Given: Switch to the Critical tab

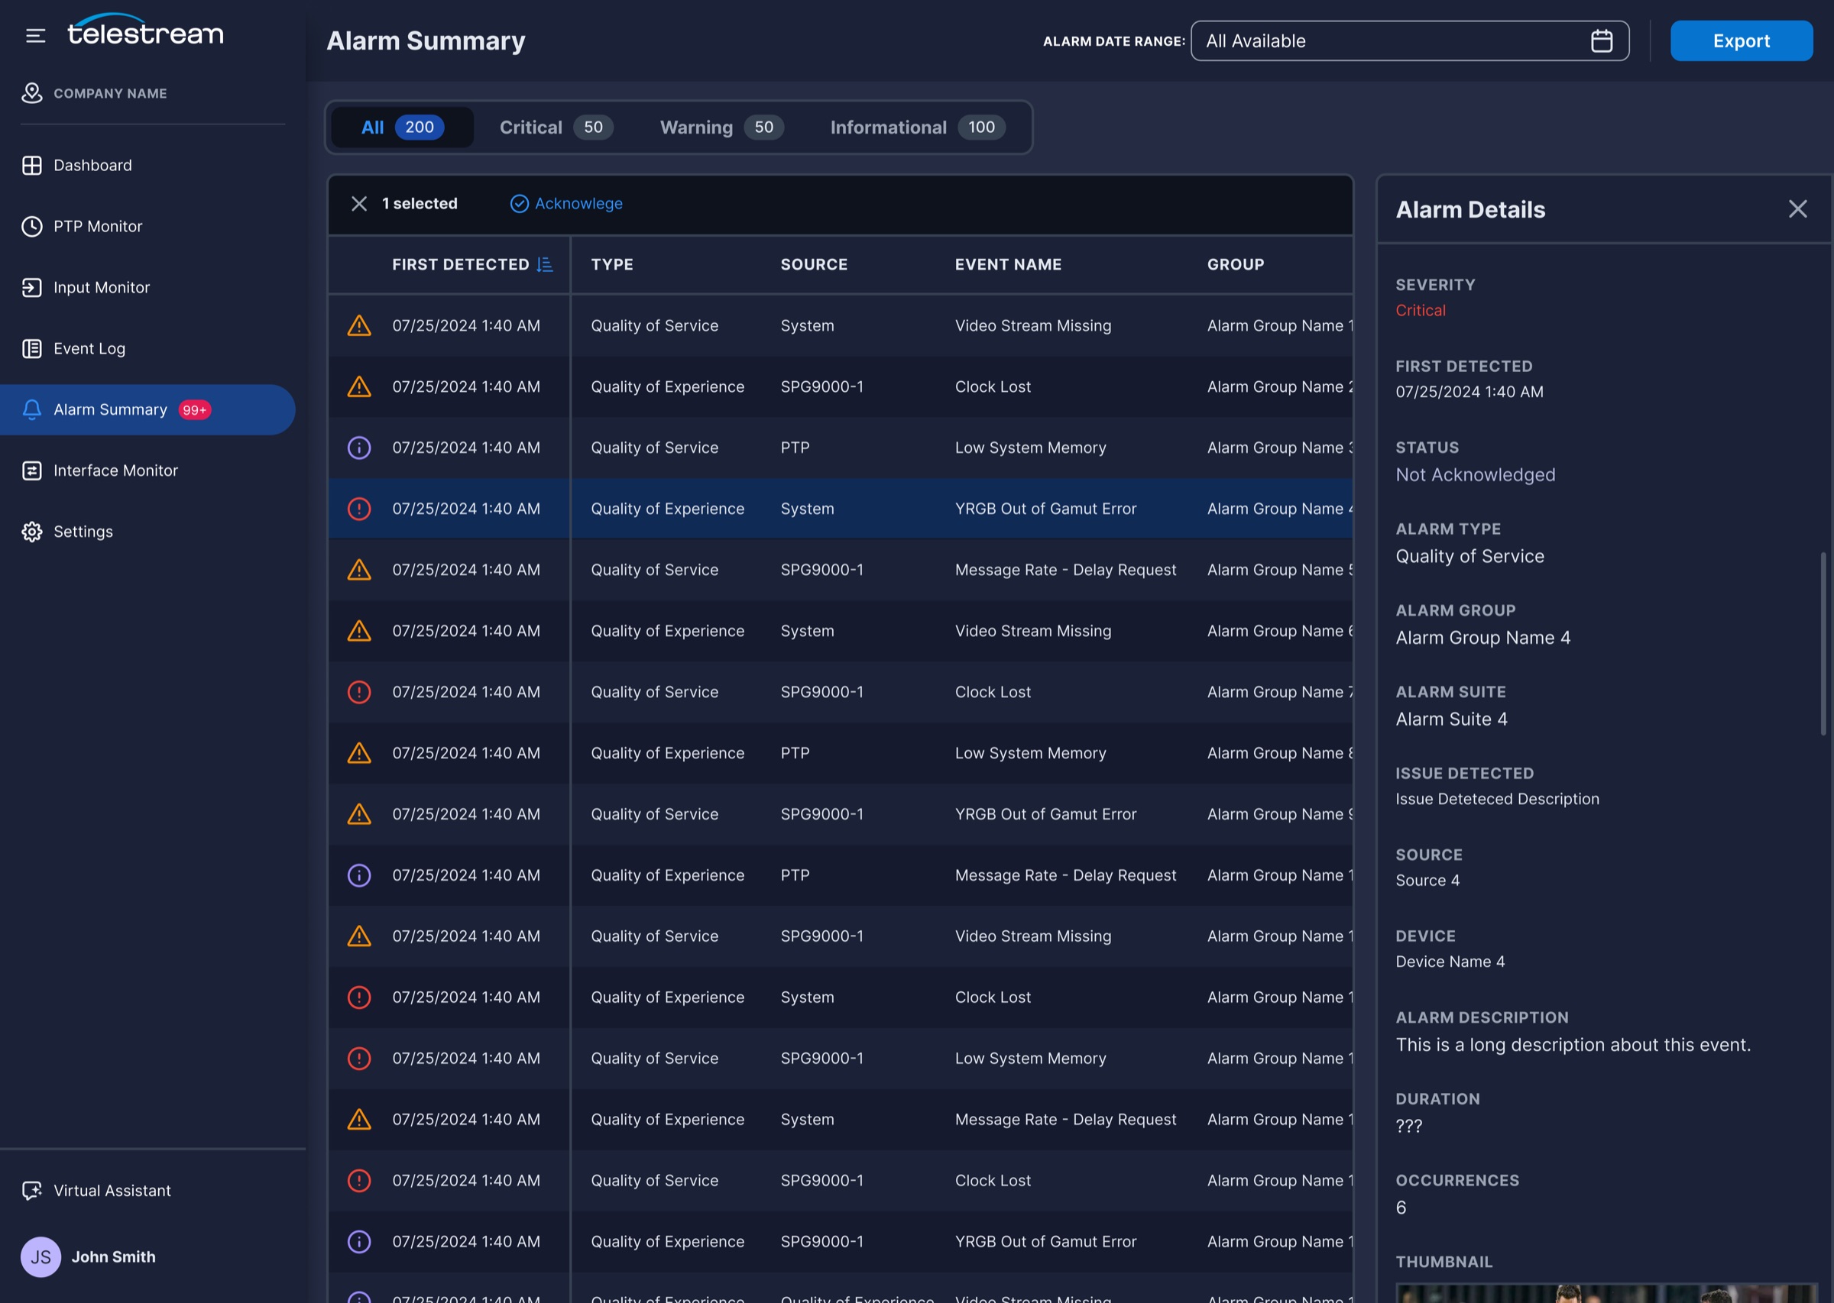Looking at the screenshot, I should point(556,128).
